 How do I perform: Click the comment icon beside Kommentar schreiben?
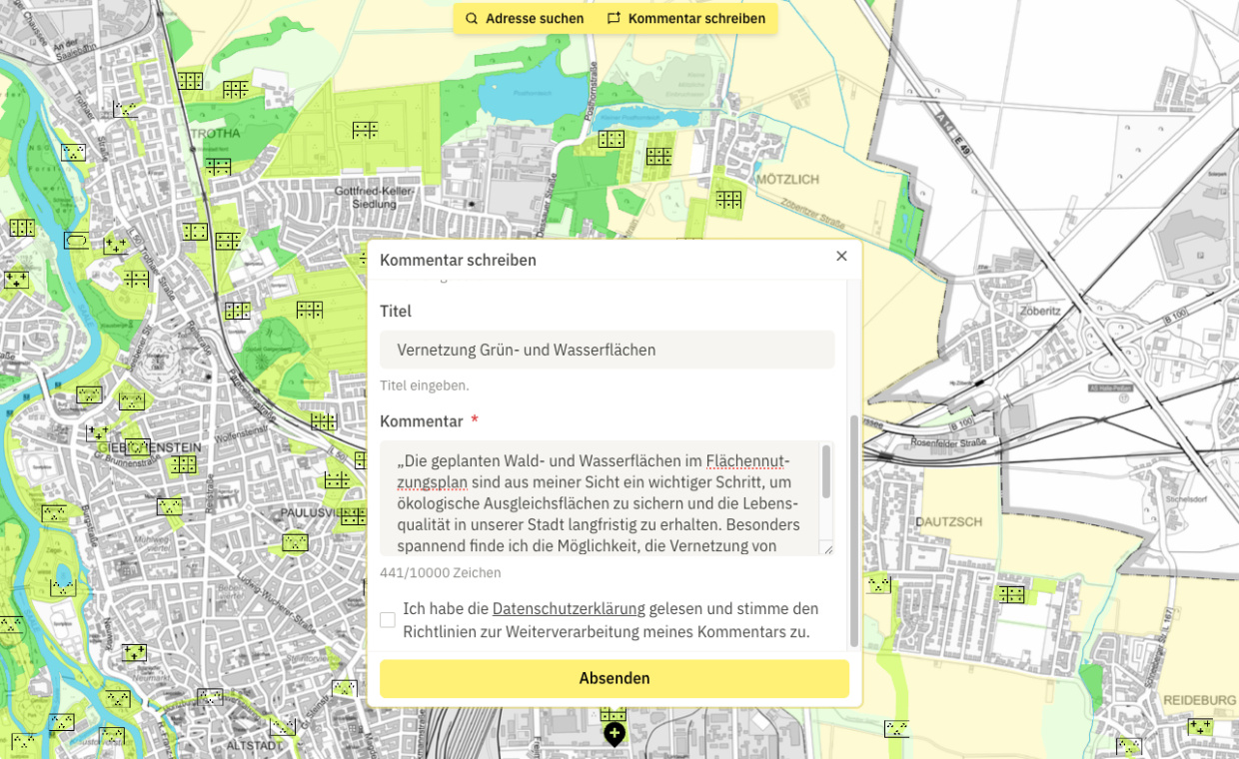(614, 19)
